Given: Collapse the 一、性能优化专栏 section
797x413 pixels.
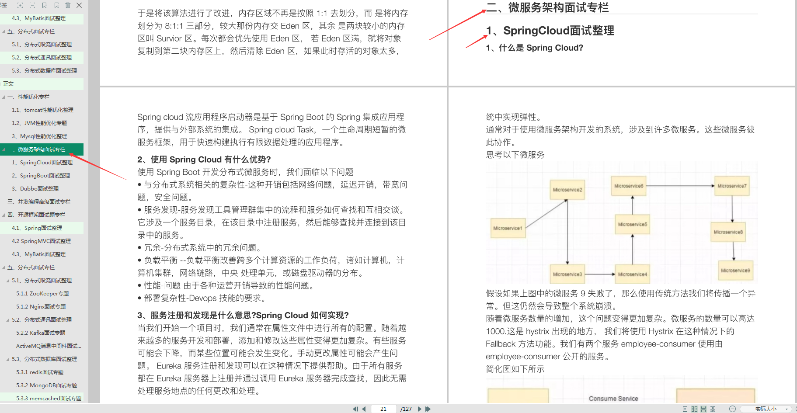Looking at the screenshot, I should 4,97.
